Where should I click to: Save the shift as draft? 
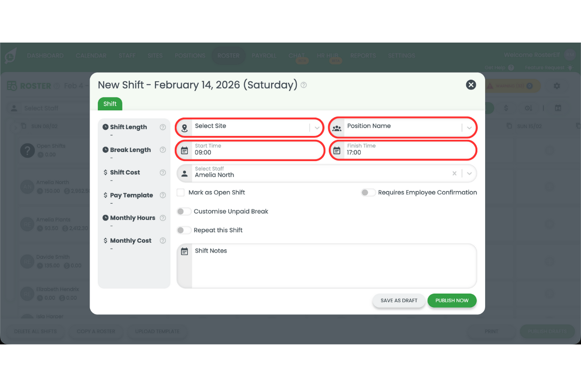[398, 300]
